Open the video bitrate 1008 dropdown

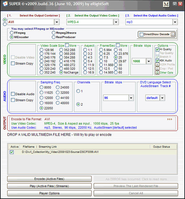click(149, 61)
